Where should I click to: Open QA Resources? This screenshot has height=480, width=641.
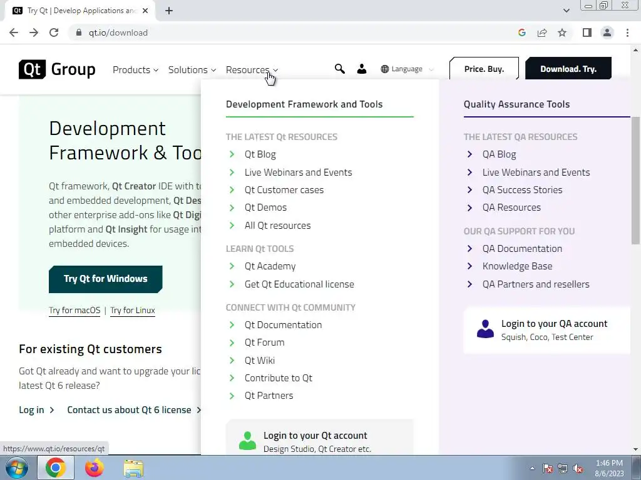(511, 207)
